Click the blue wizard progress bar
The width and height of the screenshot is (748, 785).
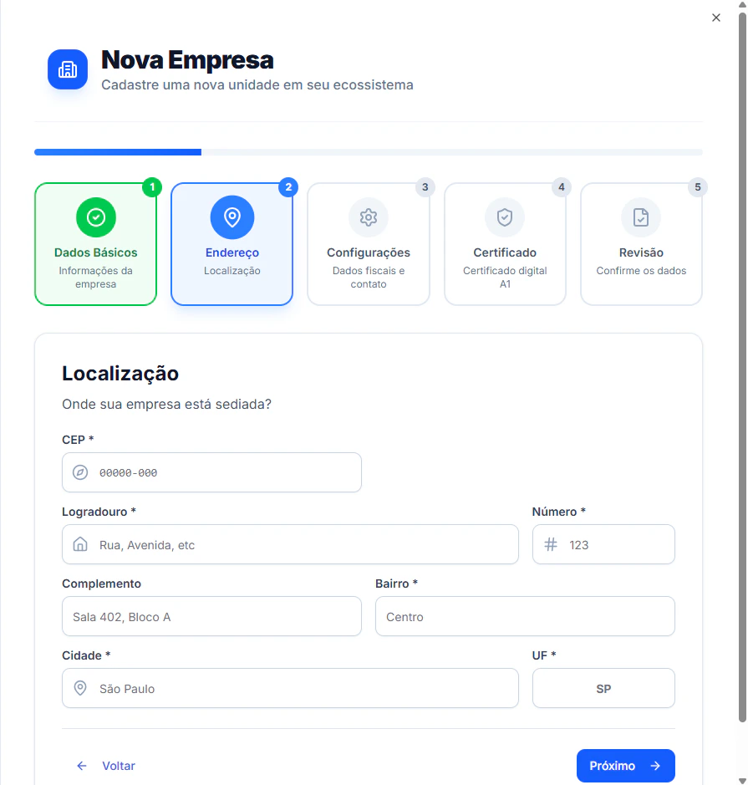118,152
